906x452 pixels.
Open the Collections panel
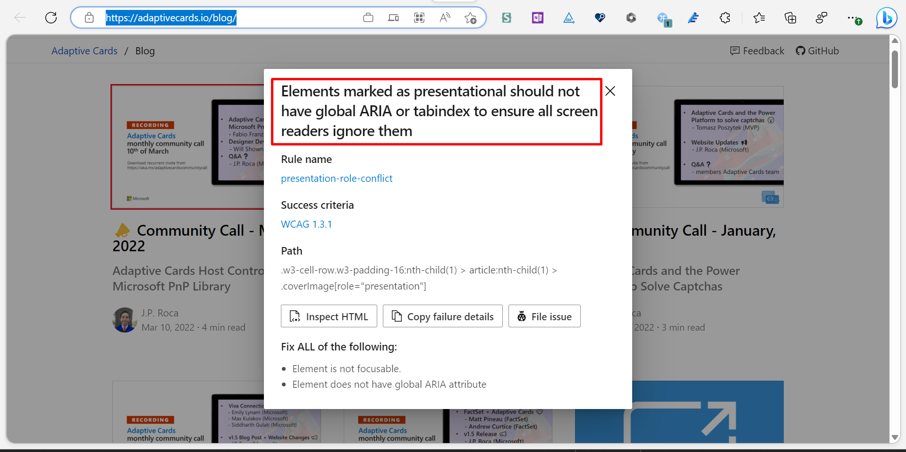tap(790, 17)
